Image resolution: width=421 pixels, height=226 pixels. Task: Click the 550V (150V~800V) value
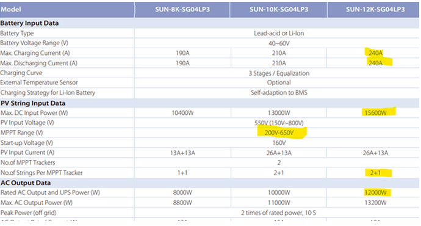[x=279, y=123]
